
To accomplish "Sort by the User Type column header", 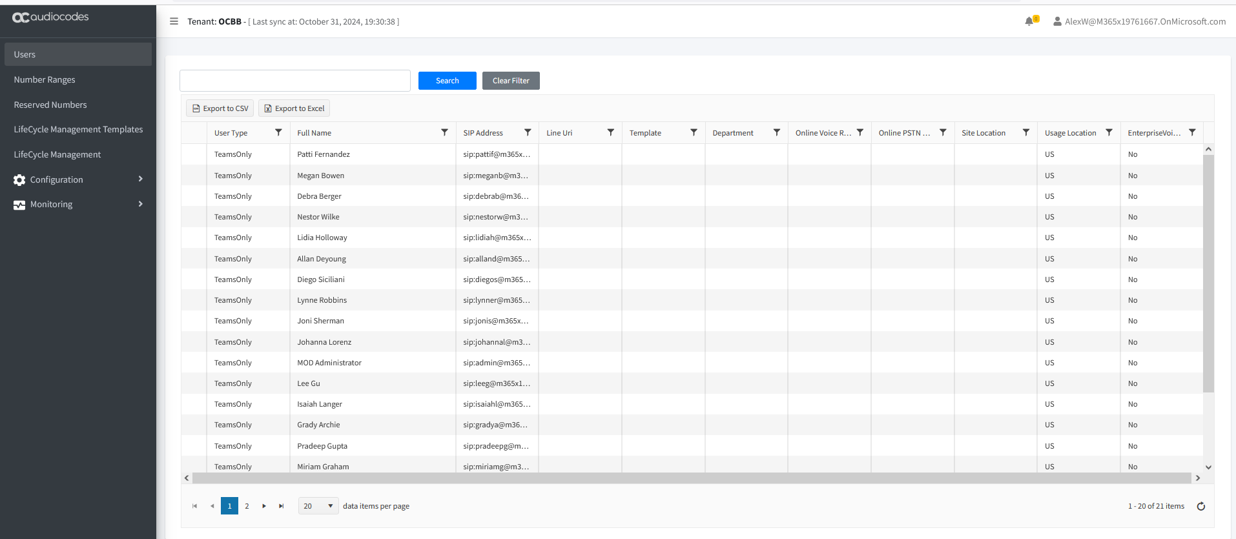I will click(x=231, y=133).
